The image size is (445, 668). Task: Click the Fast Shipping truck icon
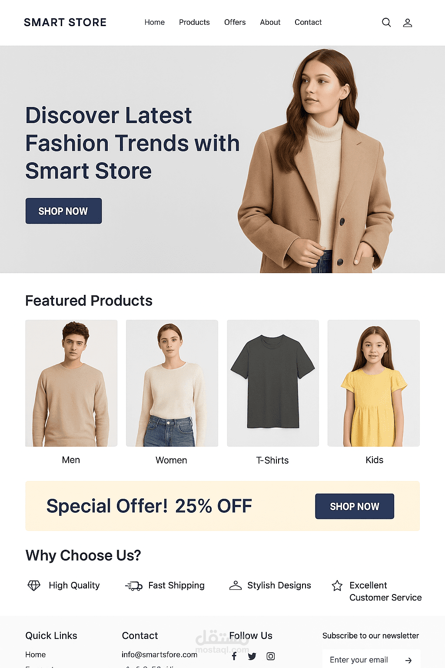tap(134, 586)
